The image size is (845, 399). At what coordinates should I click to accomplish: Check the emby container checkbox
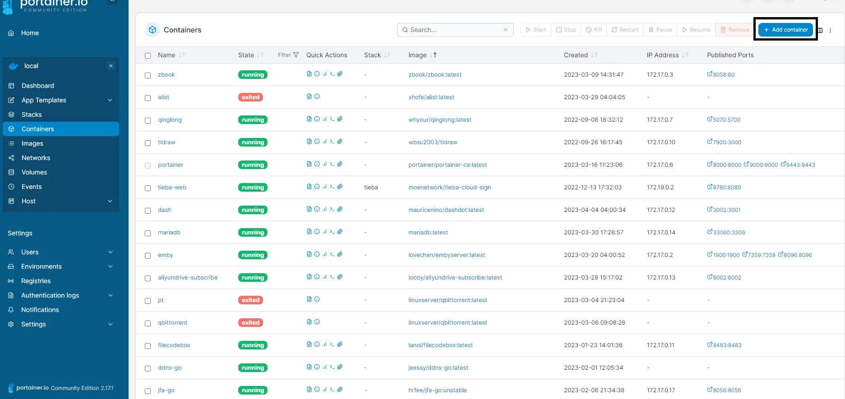(148, 256)
